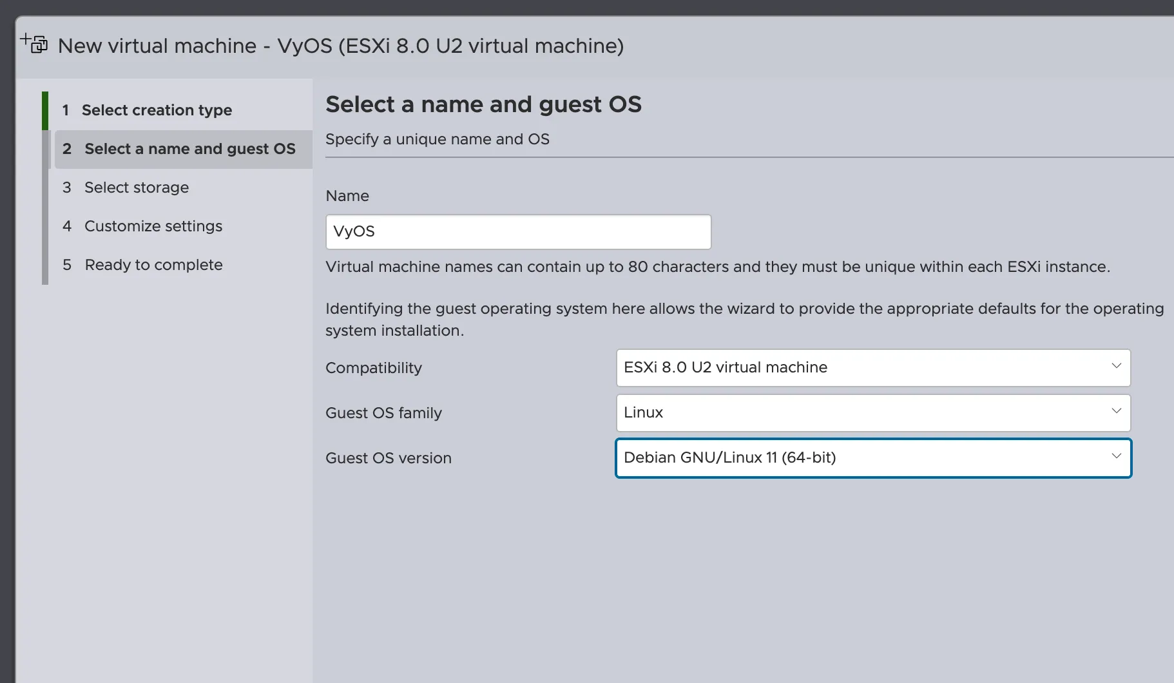Image resolution: width=1174 pixels, height=683 pixels.
Task: Expand the Guest OS version chevron
Action: (1117, 456)
